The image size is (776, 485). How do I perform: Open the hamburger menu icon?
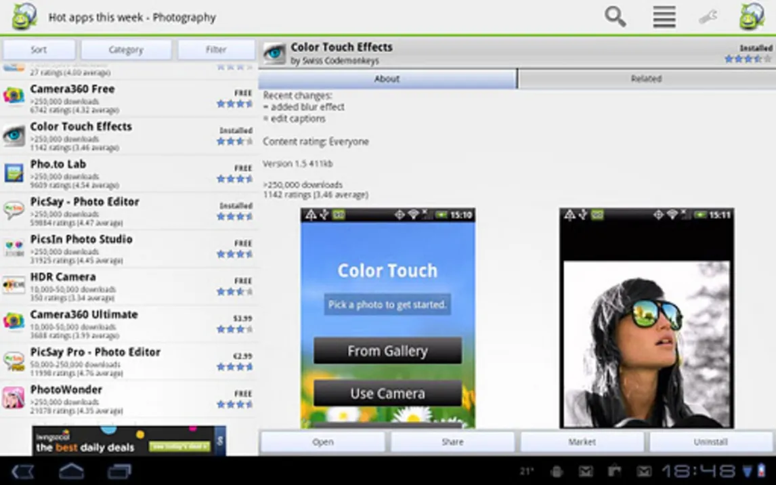[664, 17]
